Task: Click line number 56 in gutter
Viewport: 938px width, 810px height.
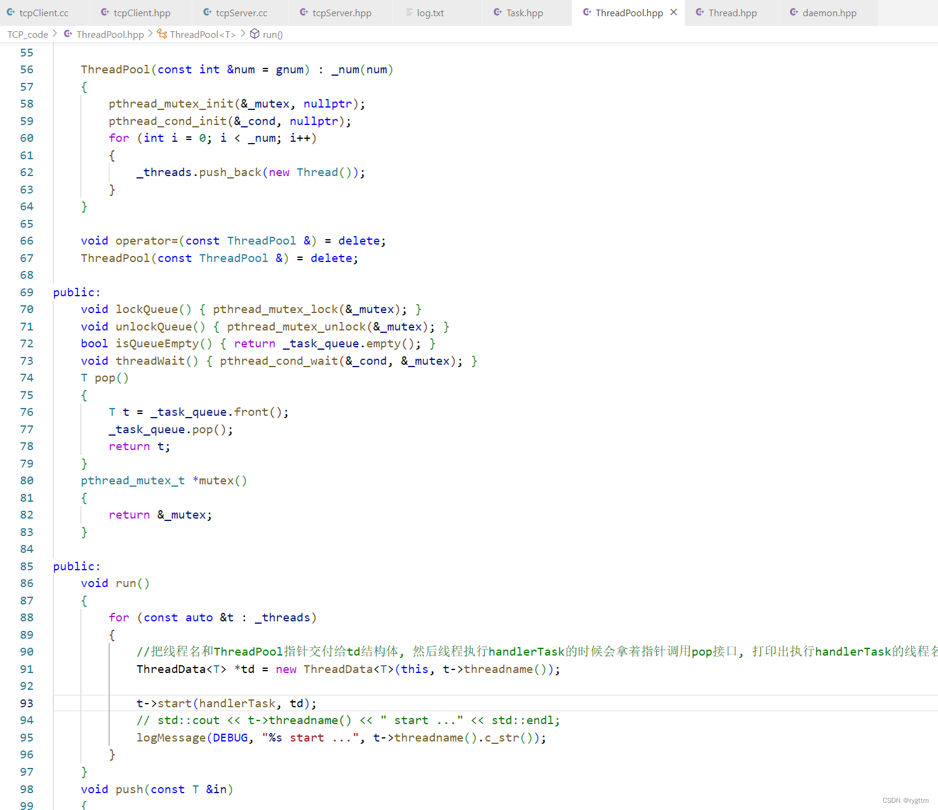Action: click(x=26, y=70)
